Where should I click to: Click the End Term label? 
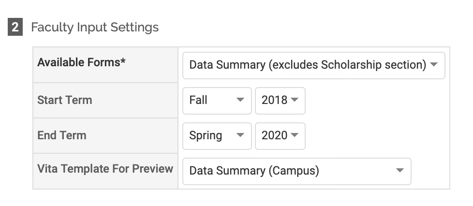[61, 135]
